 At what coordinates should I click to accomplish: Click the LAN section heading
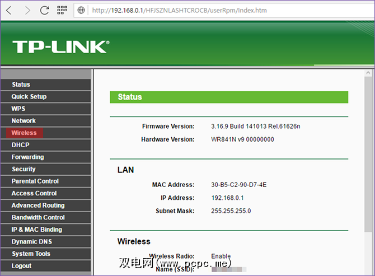tap(125, 170)
